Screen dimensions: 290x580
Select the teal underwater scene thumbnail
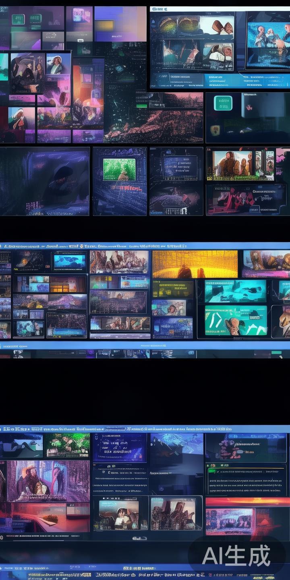[236, 291]
